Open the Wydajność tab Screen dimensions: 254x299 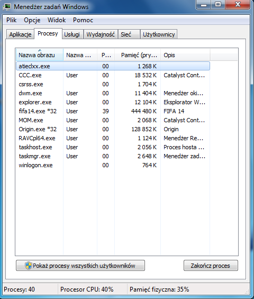(101, 34)
